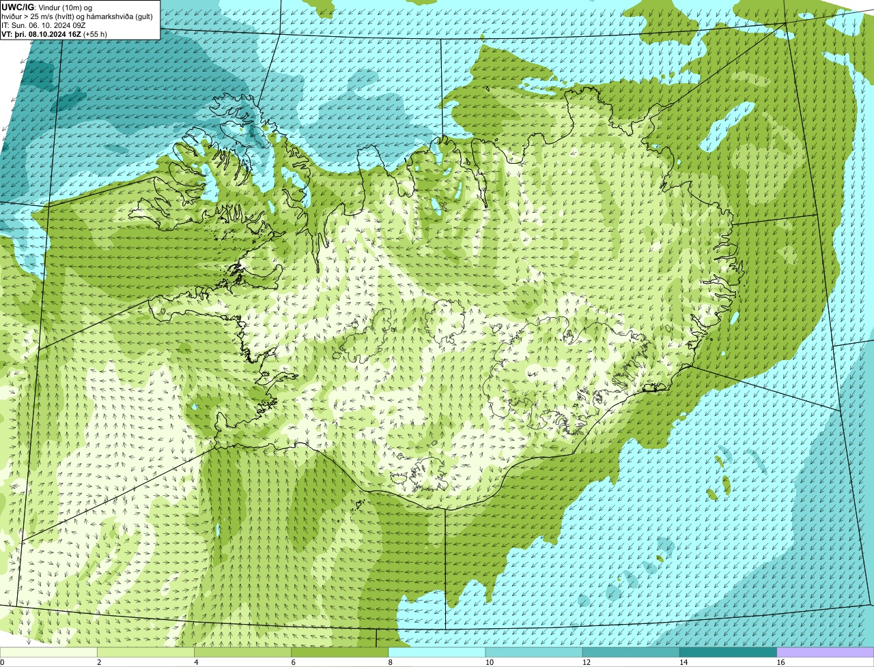This screenshot has height=667, width=874.
Task: Click the legend scale label '0'
Action: 3,662
